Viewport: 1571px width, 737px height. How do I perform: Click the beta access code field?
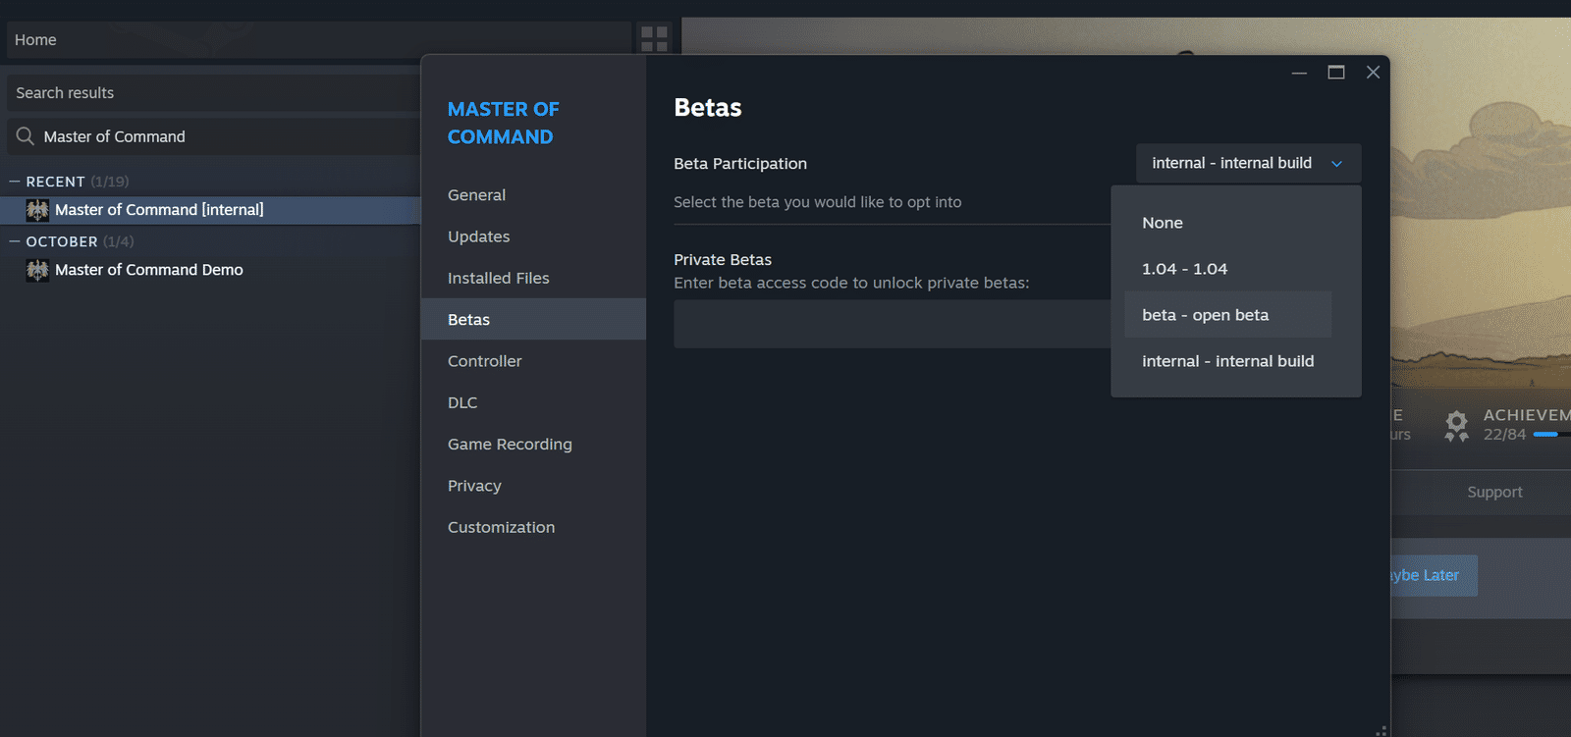(892, 324)
